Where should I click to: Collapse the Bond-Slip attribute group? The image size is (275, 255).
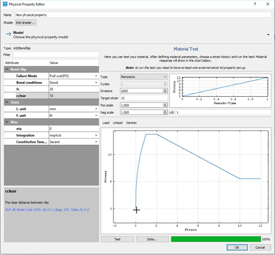coord(7,69)
